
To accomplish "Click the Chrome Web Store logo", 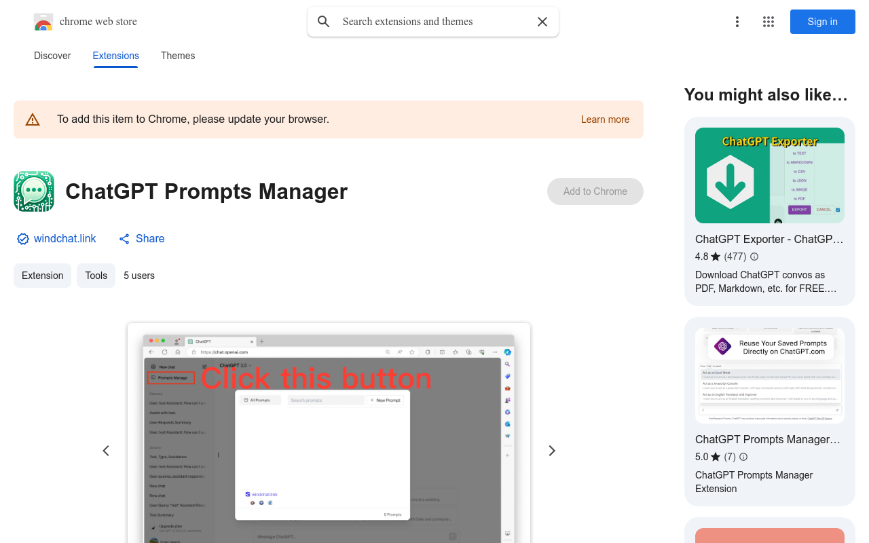I will pos(43,22).
